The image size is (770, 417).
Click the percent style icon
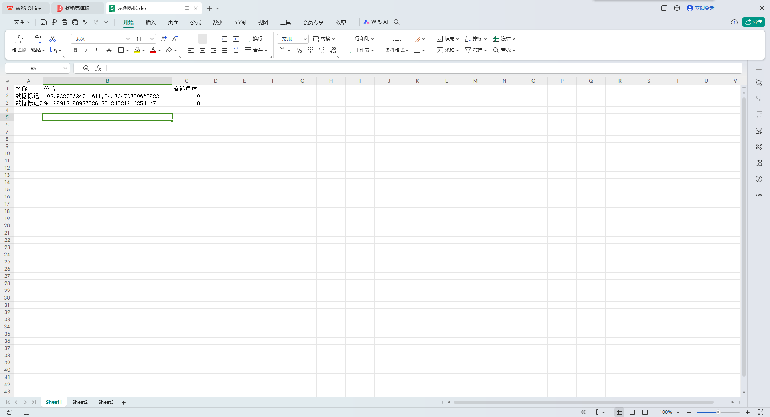click(299, 50)
